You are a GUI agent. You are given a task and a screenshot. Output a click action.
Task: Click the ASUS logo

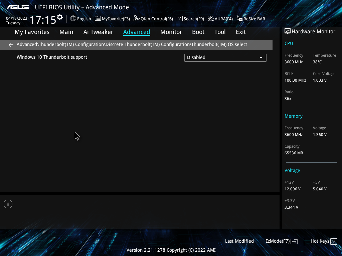tap(17, 7)
